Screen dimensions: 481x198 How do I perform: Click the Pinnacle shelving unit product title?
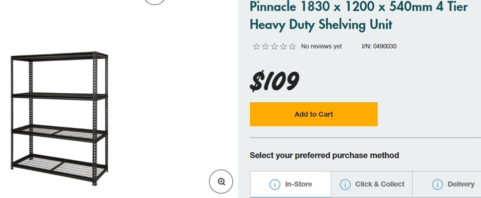(x=359, y=15)
